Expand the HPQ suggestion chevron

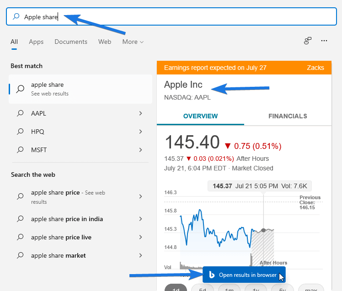point(140,132)
